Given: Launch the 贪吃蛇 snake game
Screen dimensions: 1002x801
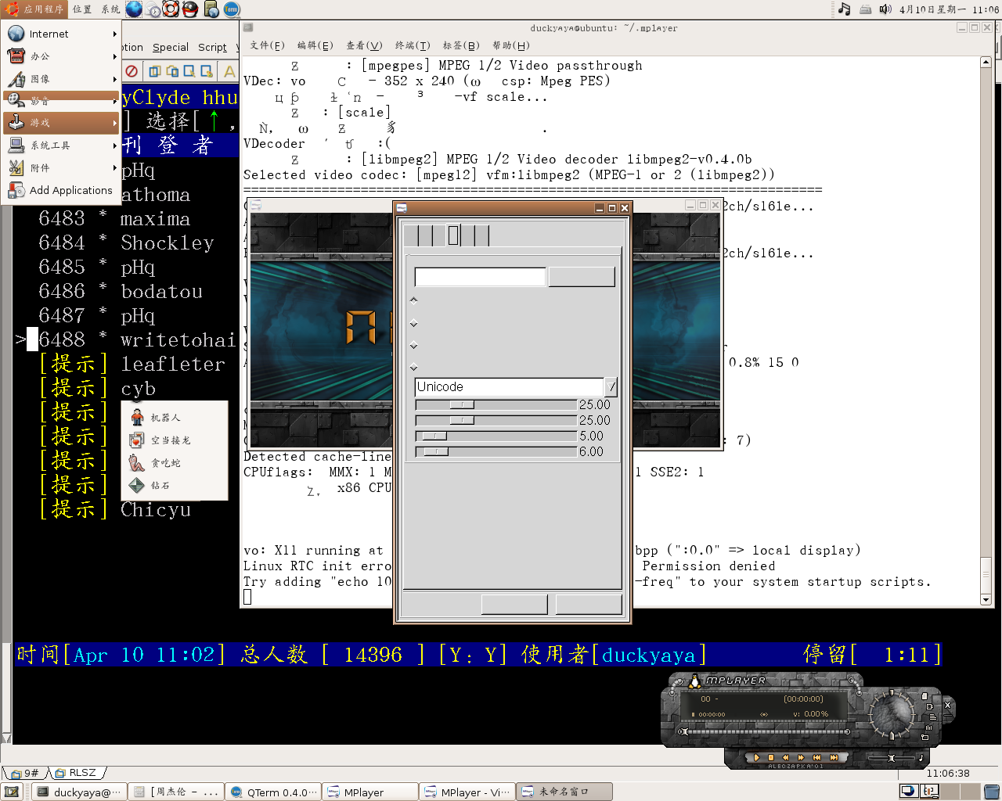Looking at the screenshot, I should point(175,463).
